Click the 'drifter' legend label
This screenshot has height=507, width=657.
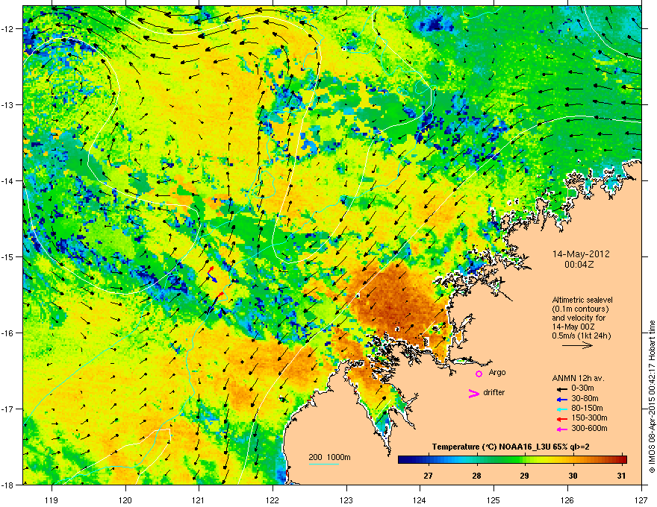coord(494,392)
